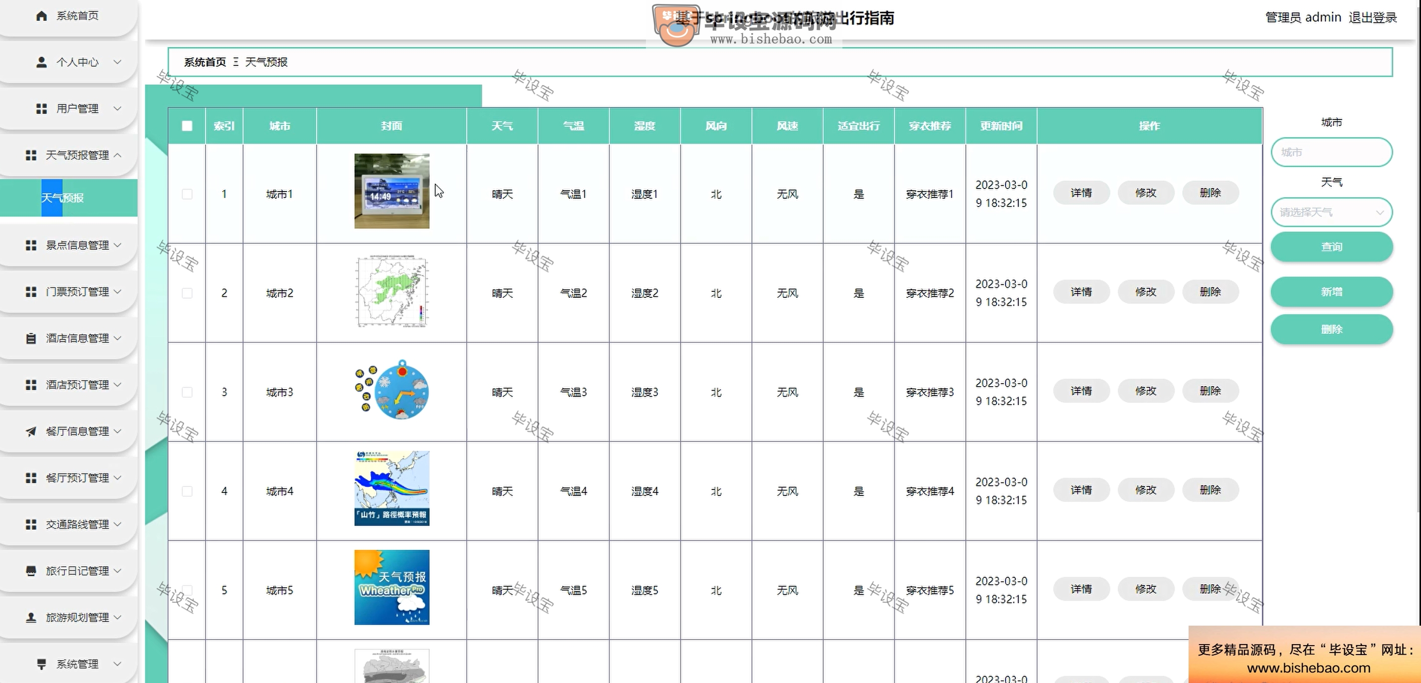Open the 交通路线管理 menu

coord(77,524)
